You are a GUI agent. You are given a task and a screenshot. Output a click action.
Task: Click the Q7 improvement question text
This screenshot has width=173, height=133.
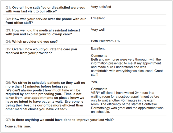59,120
